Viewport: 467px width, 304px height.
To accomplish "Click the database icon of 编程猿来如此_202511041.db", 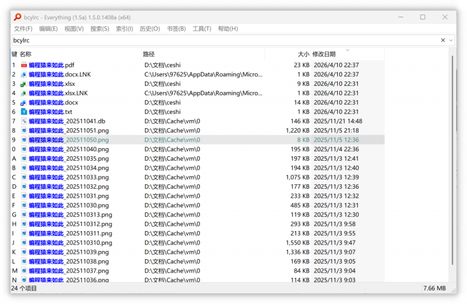I will 24,121.
